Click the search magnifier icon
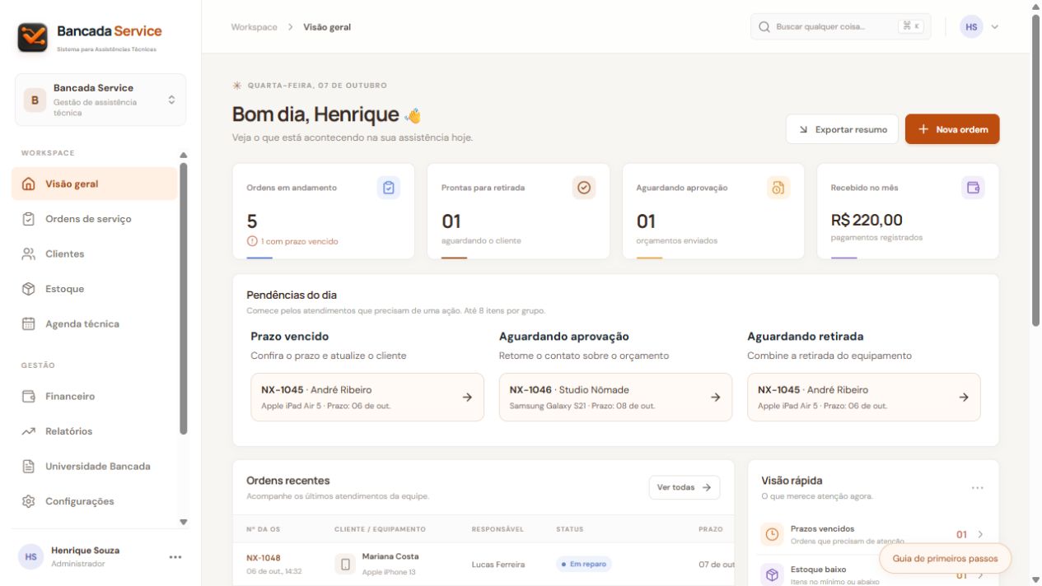The width and height of the screenshot is (1042, 586). [x=764, y=26]
